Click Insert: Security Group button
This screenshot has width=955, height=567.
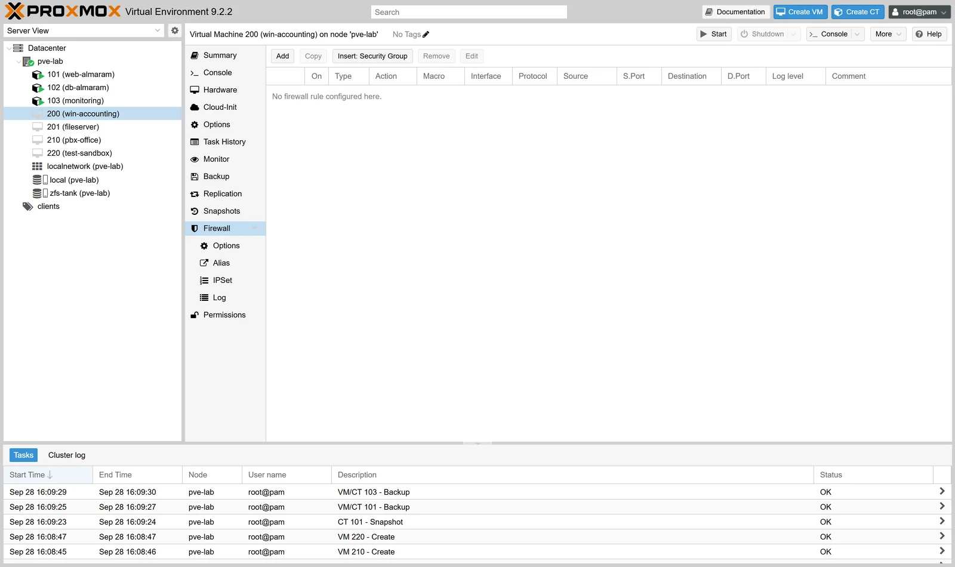[372, 56]
